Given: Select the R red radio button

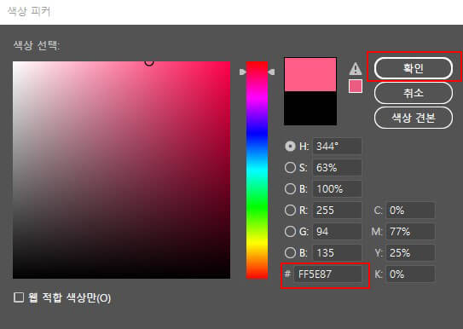Looking at the screenshot, I should [290, 210].
